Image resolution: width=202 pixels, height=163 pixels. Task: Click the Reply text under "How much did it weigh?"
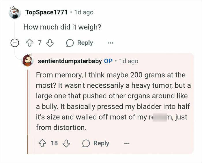85,43
